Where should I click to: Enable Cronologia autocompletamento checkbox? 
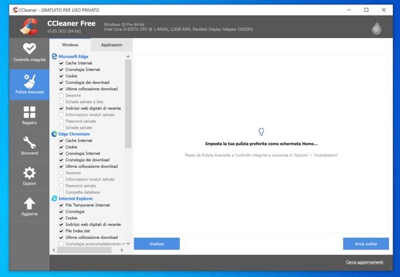coord(61,244)
